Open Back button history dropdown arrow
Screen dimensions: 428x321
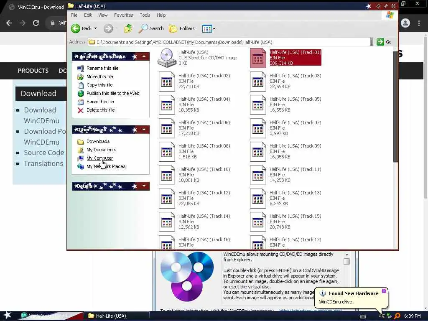coord(95,28)
